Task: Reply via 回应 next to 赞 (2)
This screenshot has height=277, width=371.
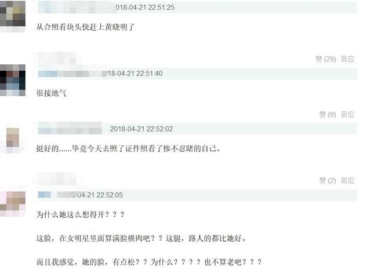Action: [x=348, y=181]
